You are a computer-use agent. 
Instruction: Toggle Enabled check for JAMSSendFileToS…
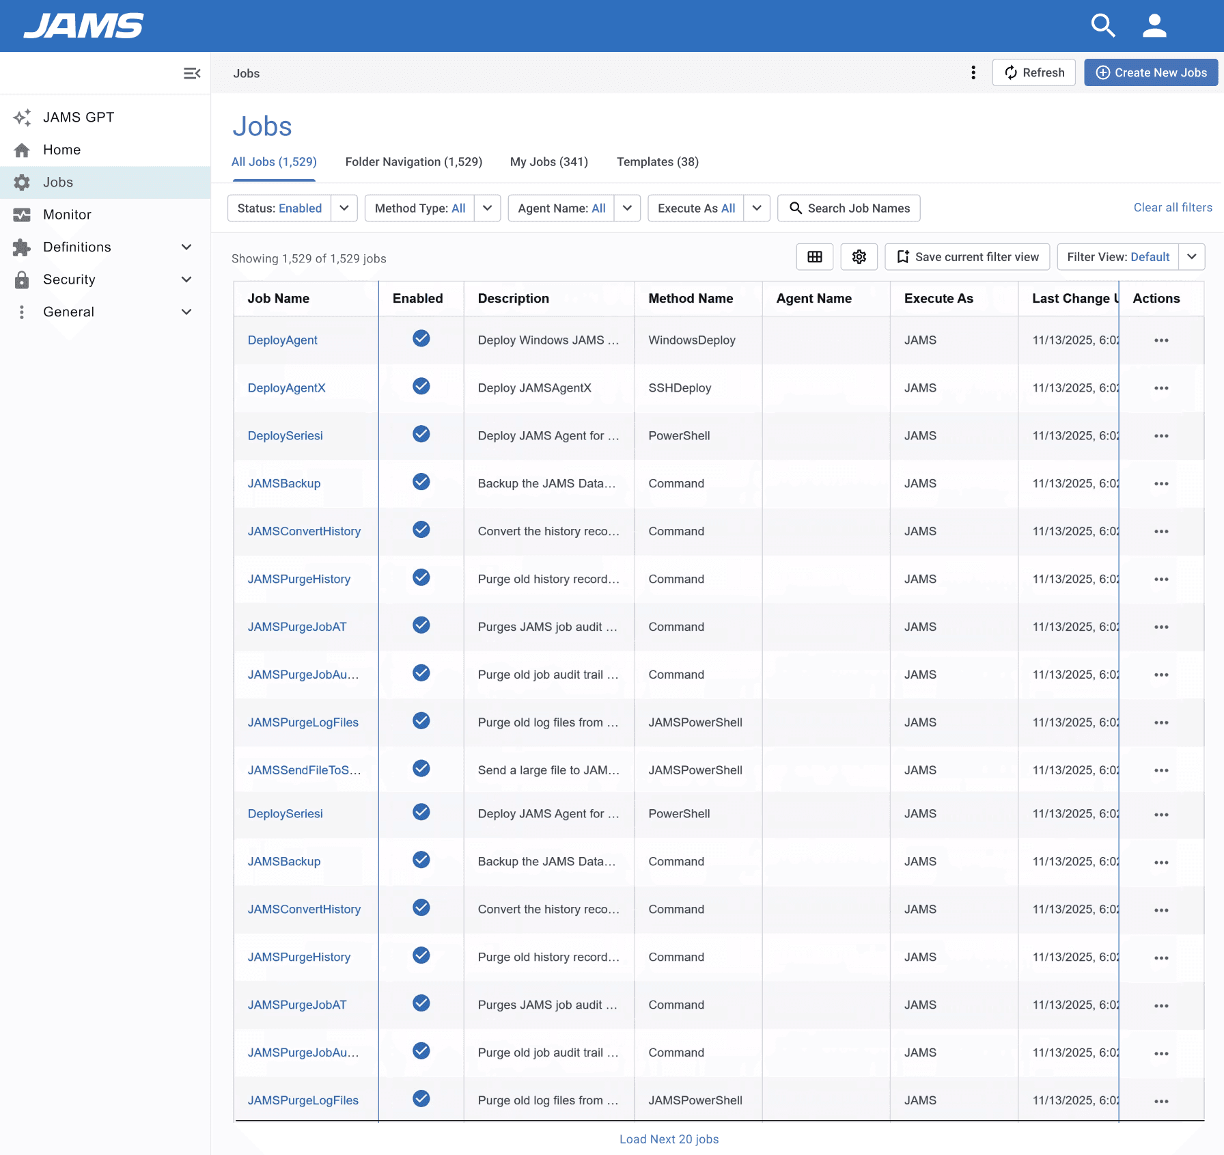(421, 768)
